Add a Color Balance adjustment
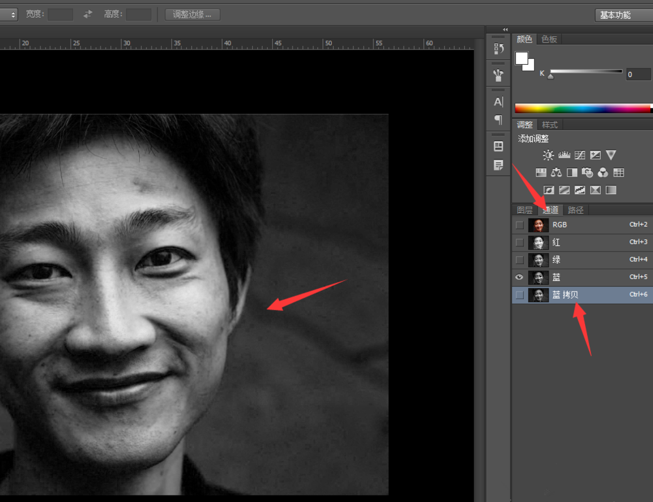 pos(556,173)
